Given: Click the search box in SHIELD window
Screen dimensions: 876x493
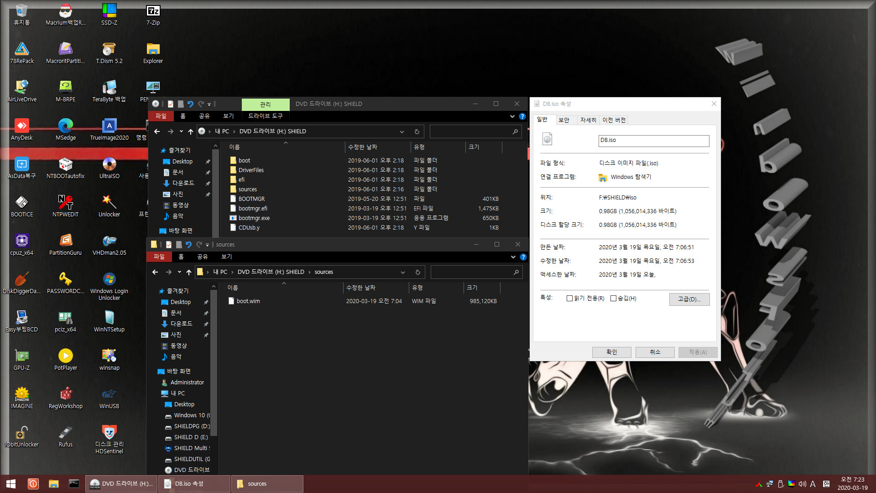Looking at the screenshot, I should click(476, 131).
